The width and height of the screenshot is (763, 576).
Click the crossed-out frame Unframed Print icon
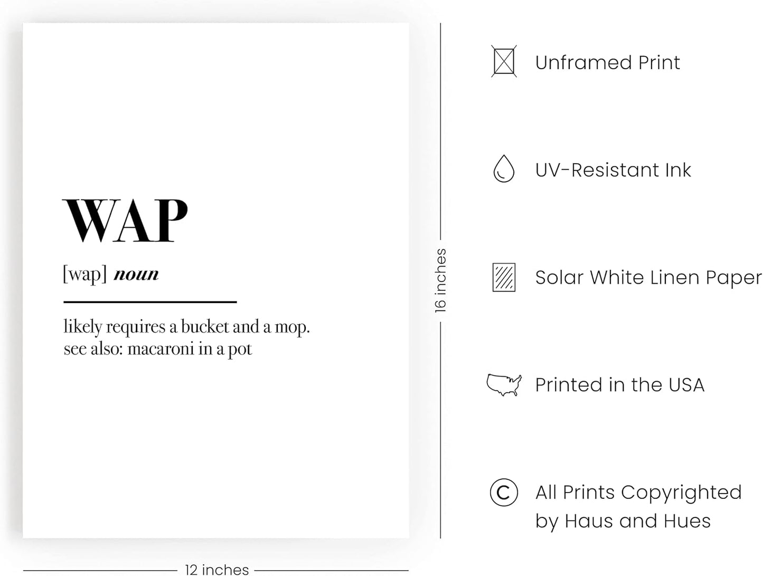pos(504,62)
